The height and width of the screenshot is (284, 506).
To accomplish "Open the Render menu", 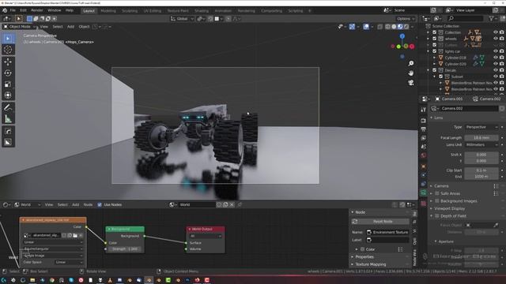I will pyautogui.click(x=37, y=10).
